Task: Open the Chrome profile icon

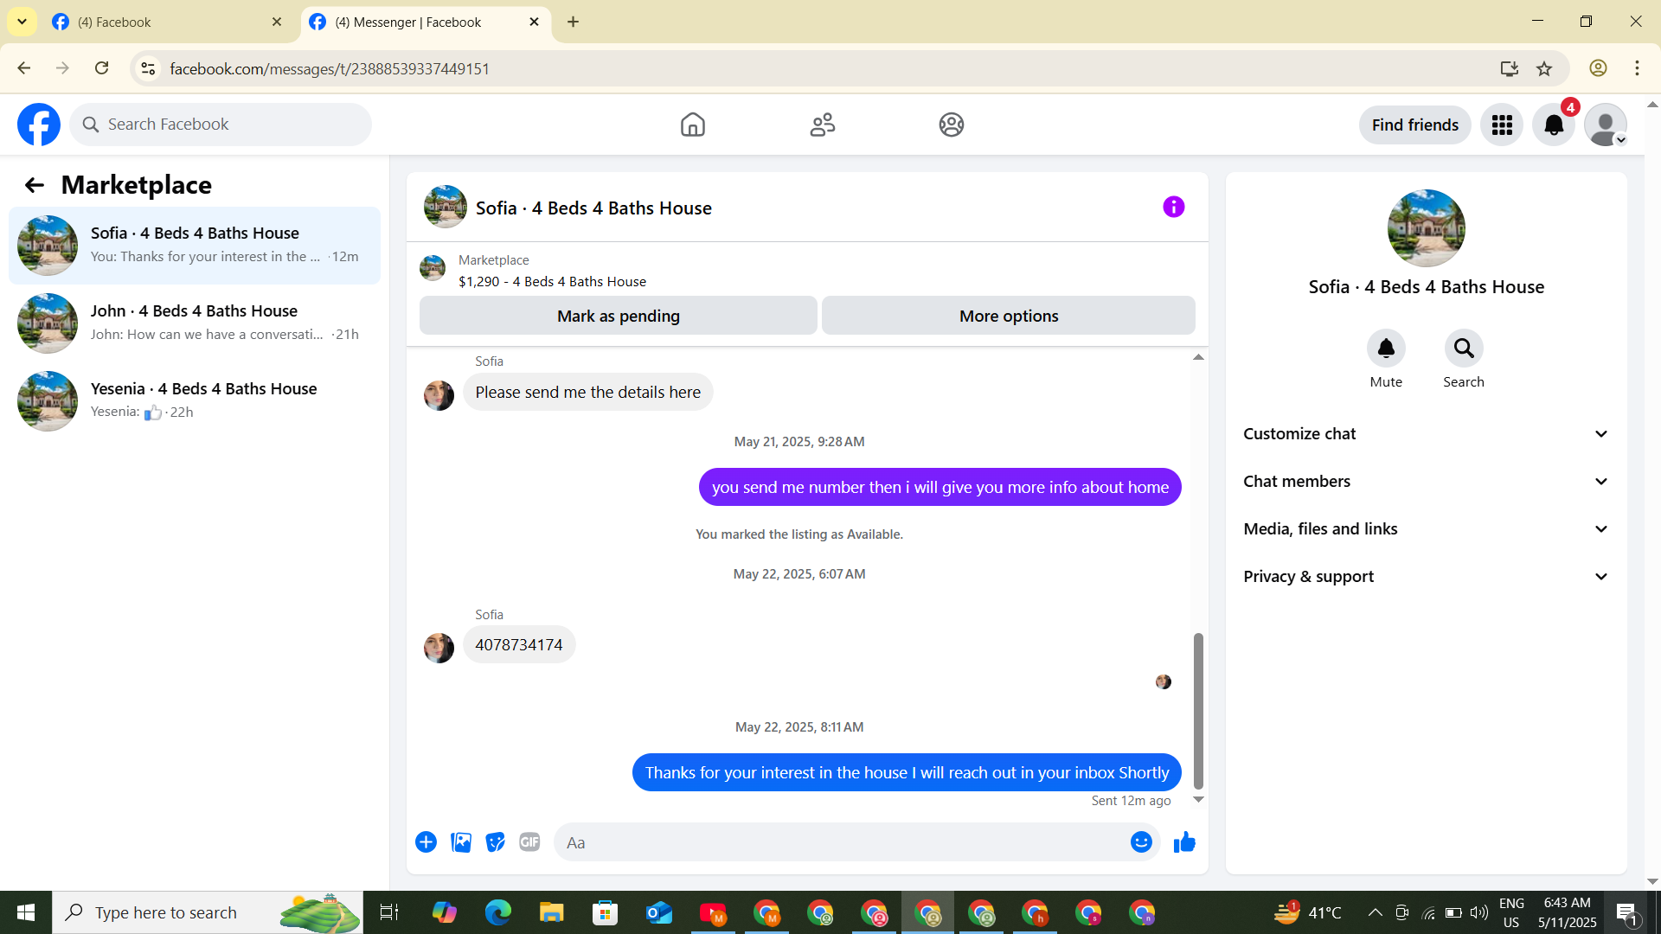Action: (x=1598, y=68)
